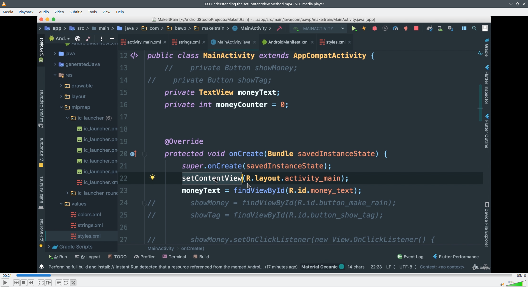
Task: Skip to next media in VLC
Action: [x=31, y=283]
